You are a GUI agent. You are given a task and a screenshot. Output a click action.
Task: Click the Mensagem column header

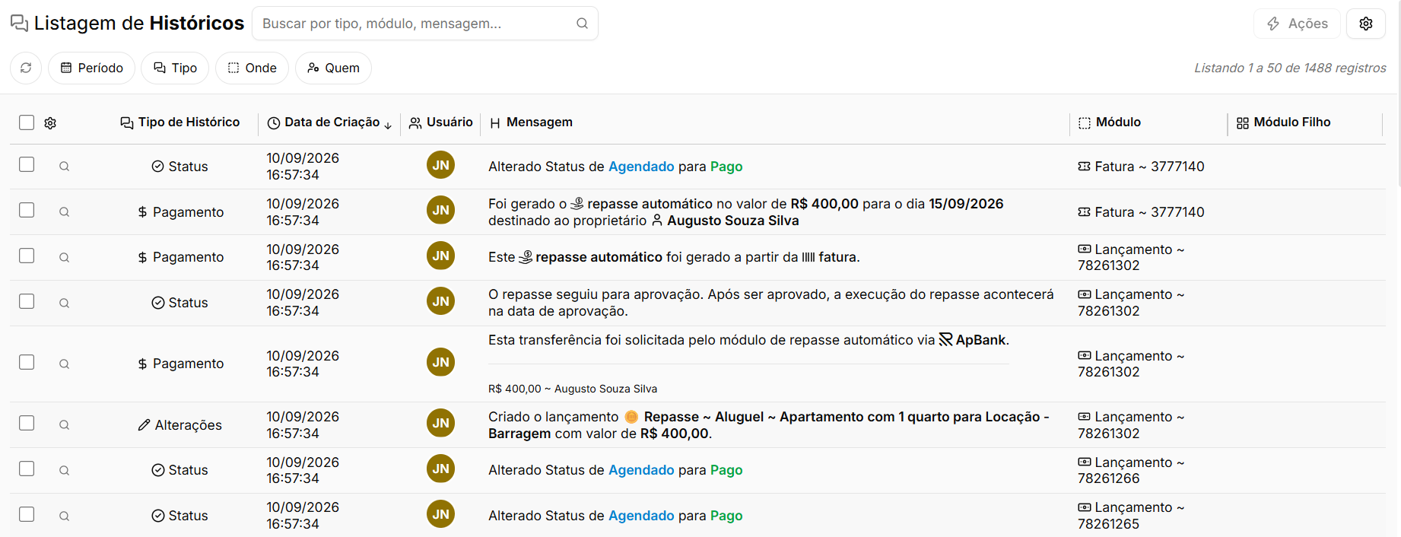coord(531,122)
